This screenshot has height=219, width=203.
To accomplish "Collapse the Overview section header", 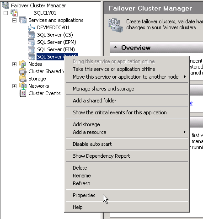I will pyautogui.click(x=115, y=48).
